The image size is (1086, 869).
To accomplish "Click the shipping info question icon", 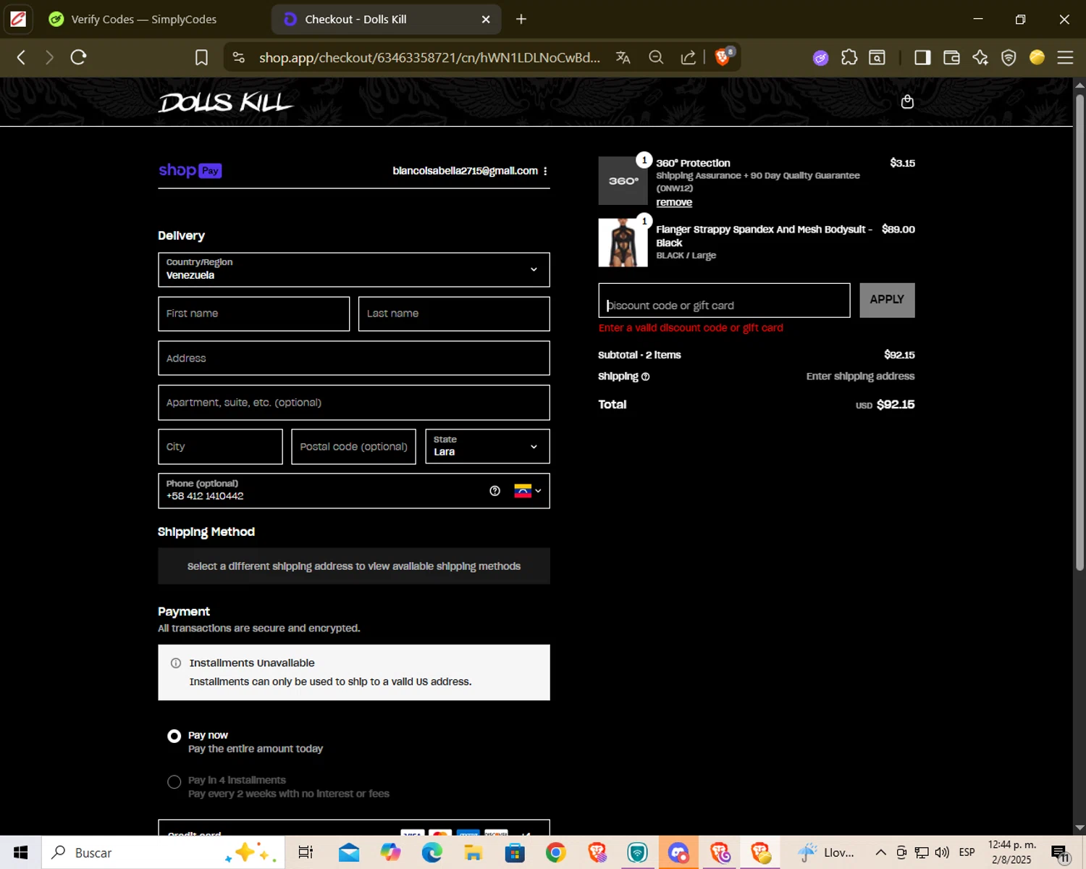I will click(x=645, y=377).
